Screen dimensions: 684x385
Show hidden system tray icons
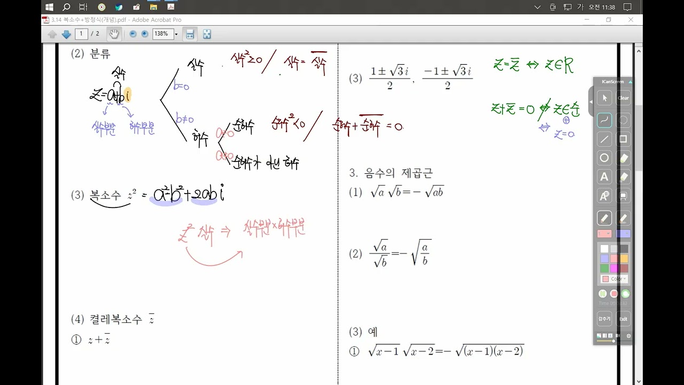pos(538,7)
